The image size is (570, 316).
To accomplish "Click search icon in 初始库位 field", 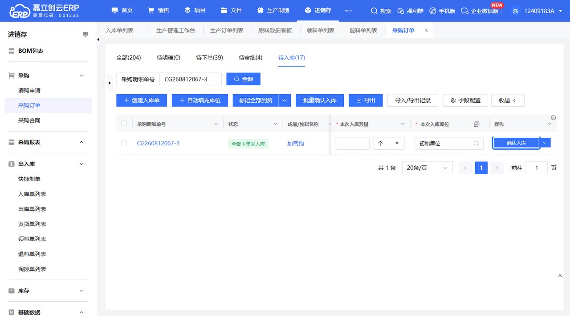I will point(476,143).
